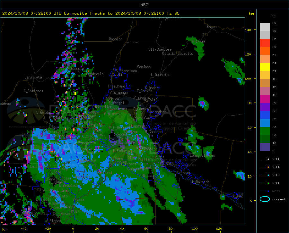Click the 'L_Asuncion' map label
Screen dimensions: 289x233
(x=161, y=75)
